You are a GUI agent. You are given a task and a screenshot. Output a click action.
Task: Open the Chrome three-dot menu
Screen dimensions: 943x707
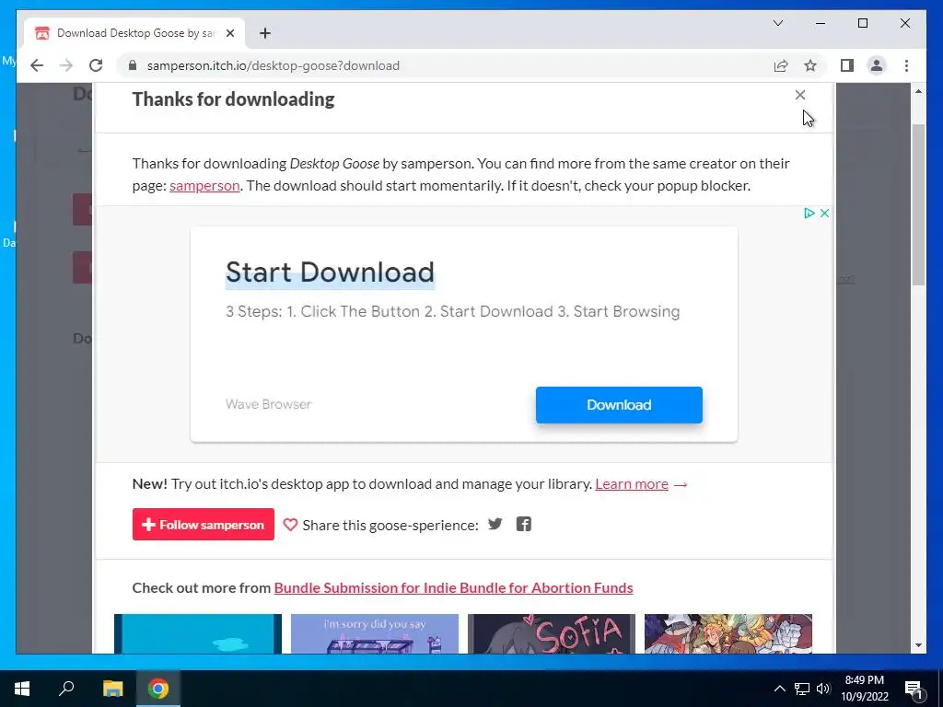tap(906, 65)
